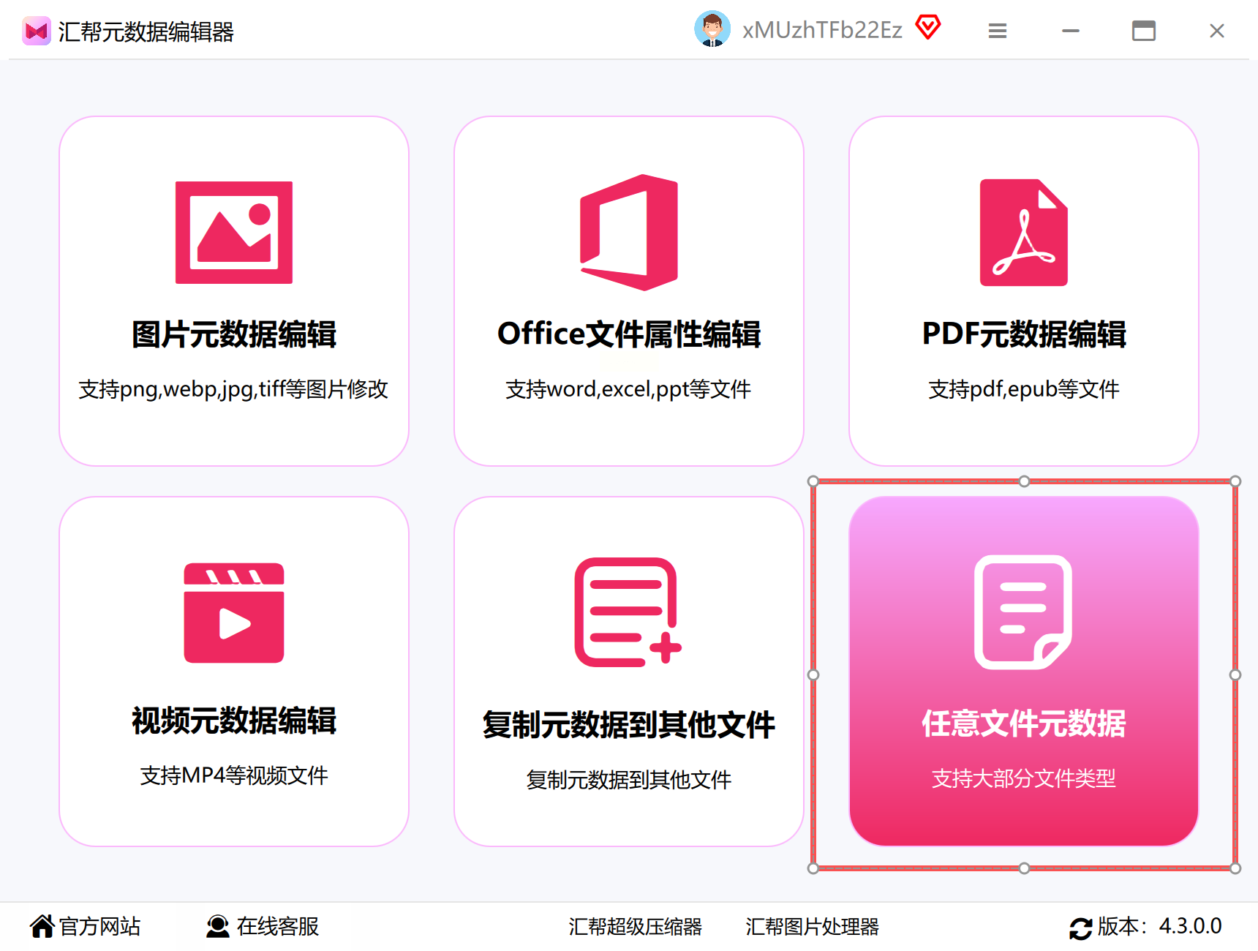Click username xMUzhTFb22Ez

[x=822, y=30]
